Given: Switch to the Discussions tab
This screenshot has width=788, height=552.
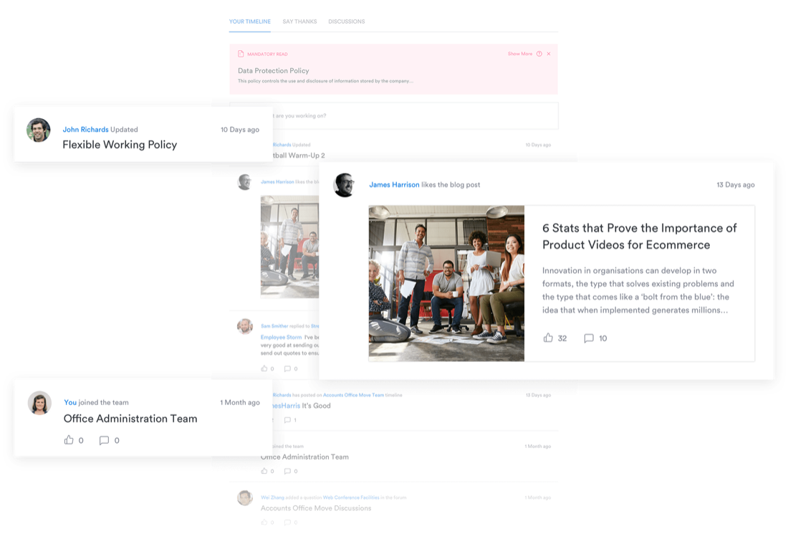Looking at the screenshot, I should [346, 22].
